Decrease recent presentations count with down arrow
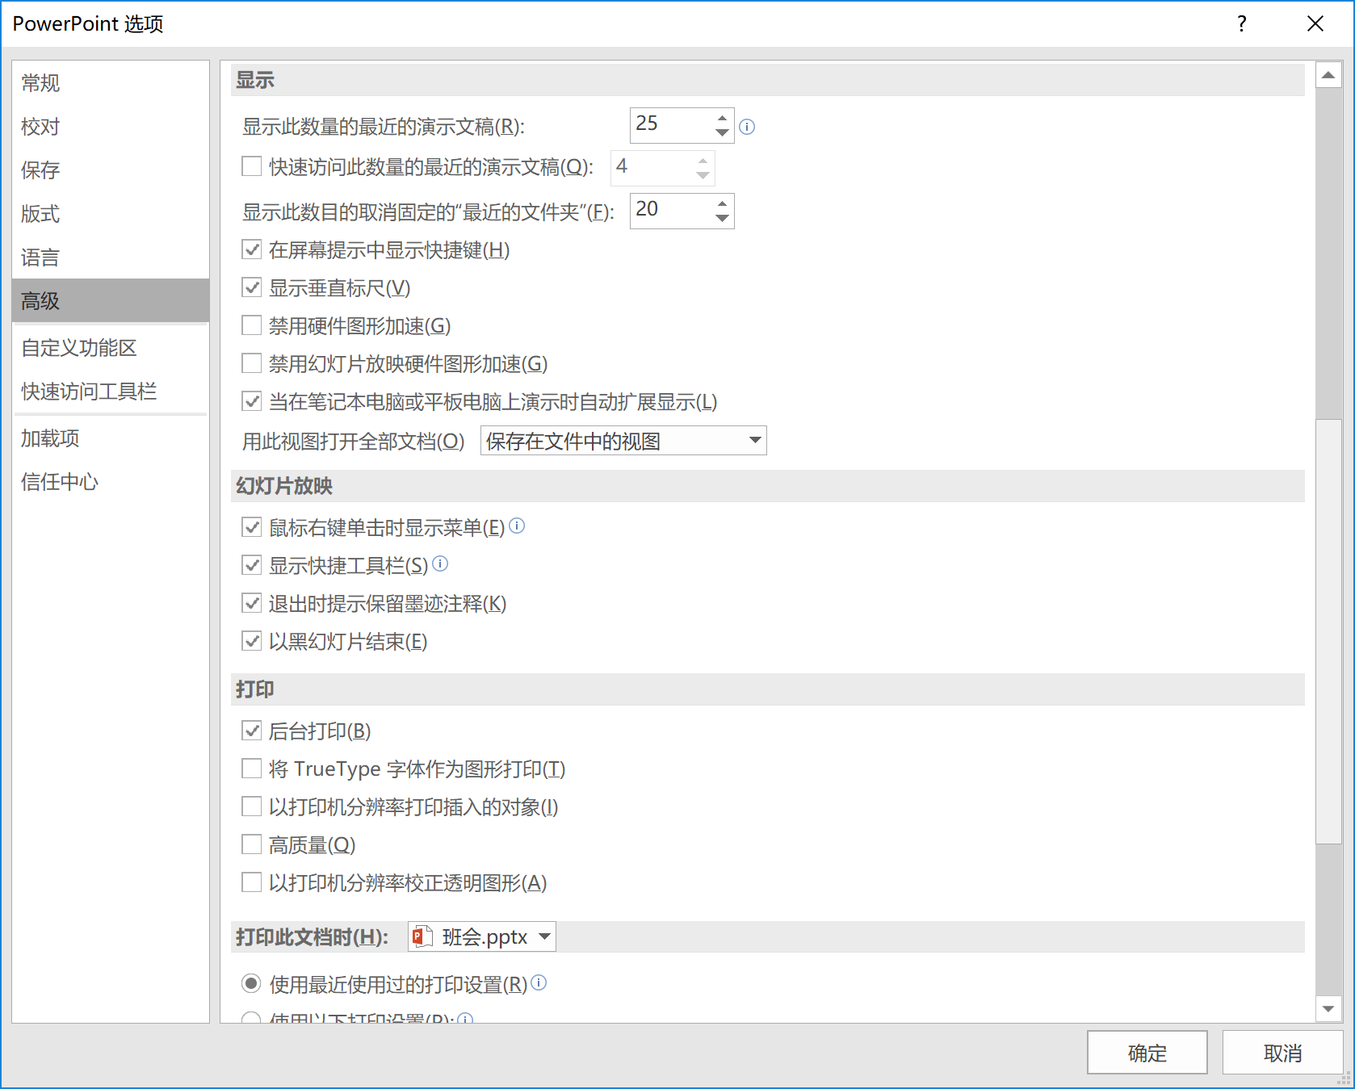This screenshot has height=1089, width=1355. (722, 132)
